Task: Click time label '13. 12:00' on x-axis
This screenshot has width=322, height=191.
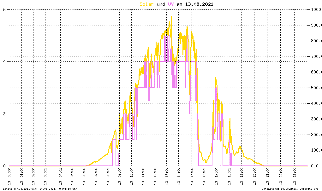Action: [x=155, y=176]
